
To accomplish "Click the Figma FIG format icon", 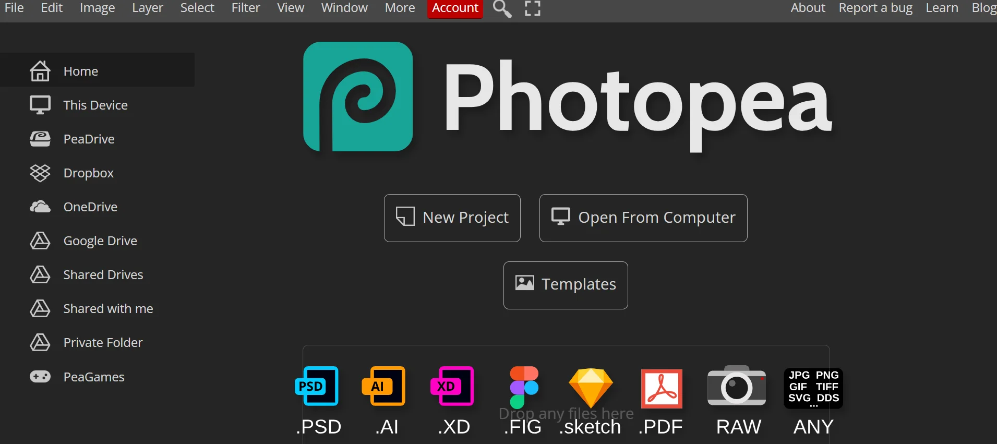I will [524, 387].
